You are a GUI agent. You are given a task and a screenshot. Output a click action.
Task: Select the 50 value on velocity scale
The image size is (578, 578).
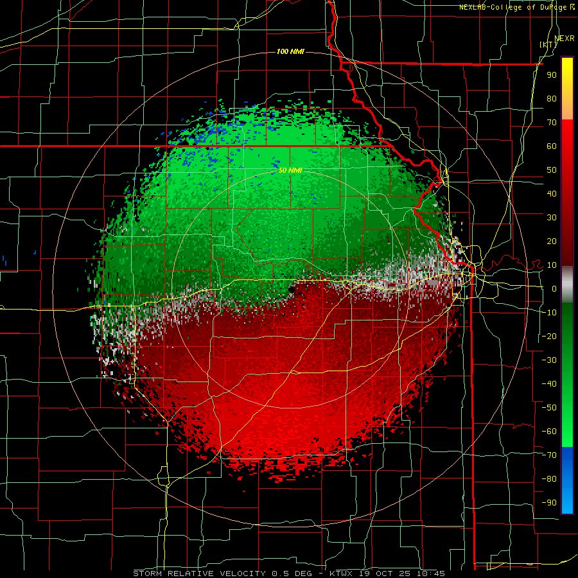coord(552,170)
